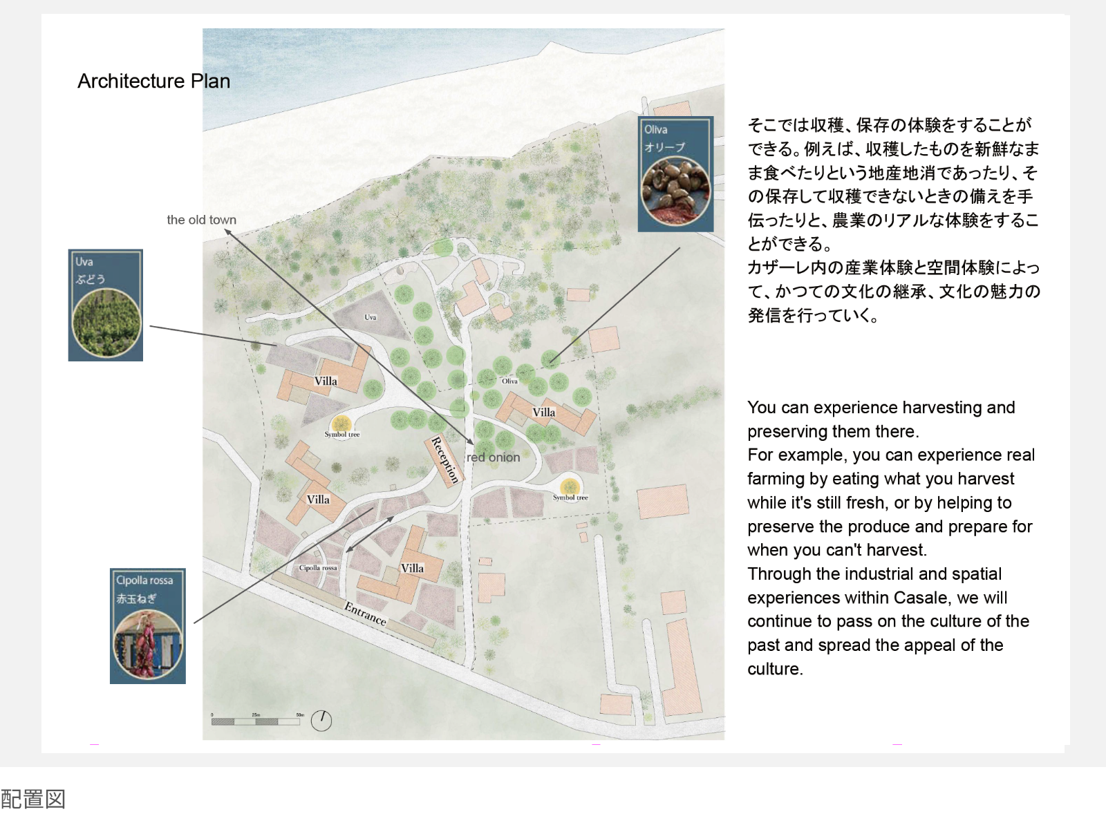This screenshot has width=1106, height=814.
Task: Click the lower-right 'Symbol tree' marker
Action: tap(570, 488)
